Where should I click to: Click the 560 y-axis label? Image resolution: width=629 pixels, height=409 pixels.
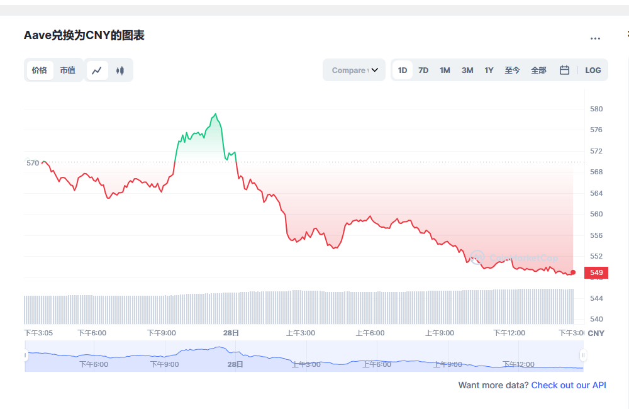click(596, 214)
